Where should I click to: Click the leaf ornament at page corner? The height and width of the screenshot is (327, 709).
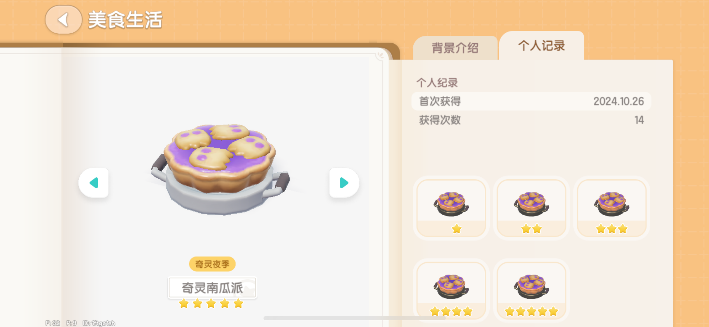click(x=381, y=55)
